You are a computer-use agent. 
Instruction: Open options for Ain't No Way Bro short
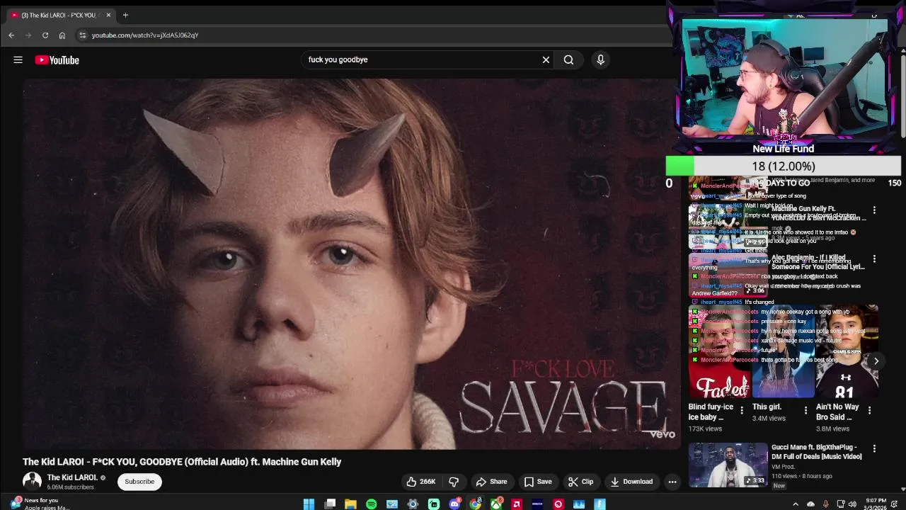click(x=869, y=410)
